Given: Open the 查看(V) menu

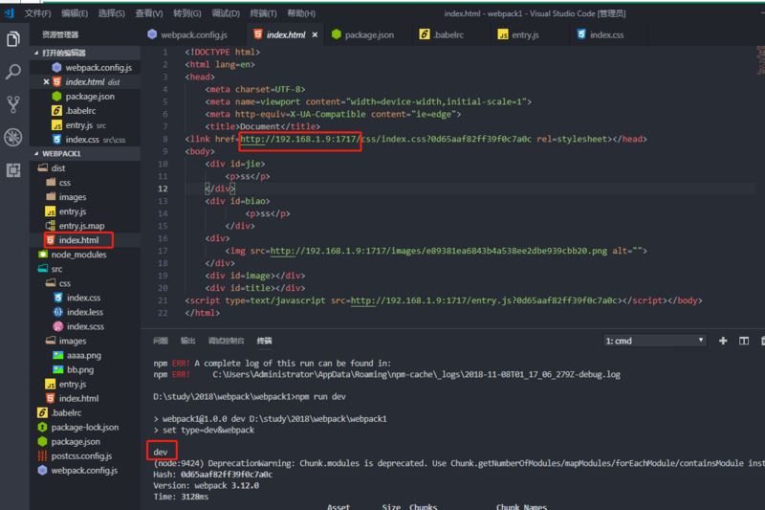Looking at the screenshot, I should 149,13.
